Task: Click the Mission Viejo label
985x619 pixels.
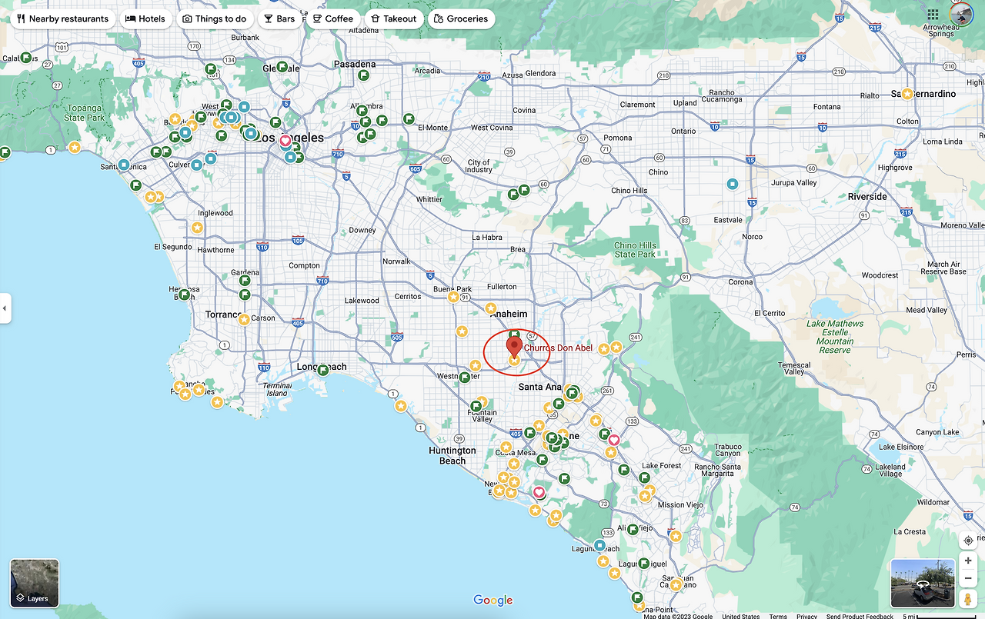Action: (682, 505)
